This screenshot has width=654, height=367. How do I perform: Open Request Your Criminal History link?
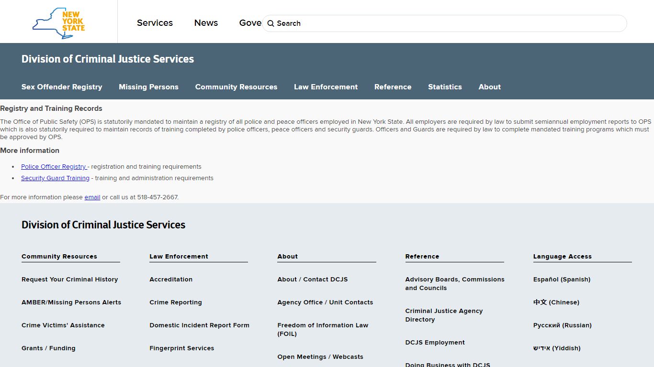coord(69,280)
